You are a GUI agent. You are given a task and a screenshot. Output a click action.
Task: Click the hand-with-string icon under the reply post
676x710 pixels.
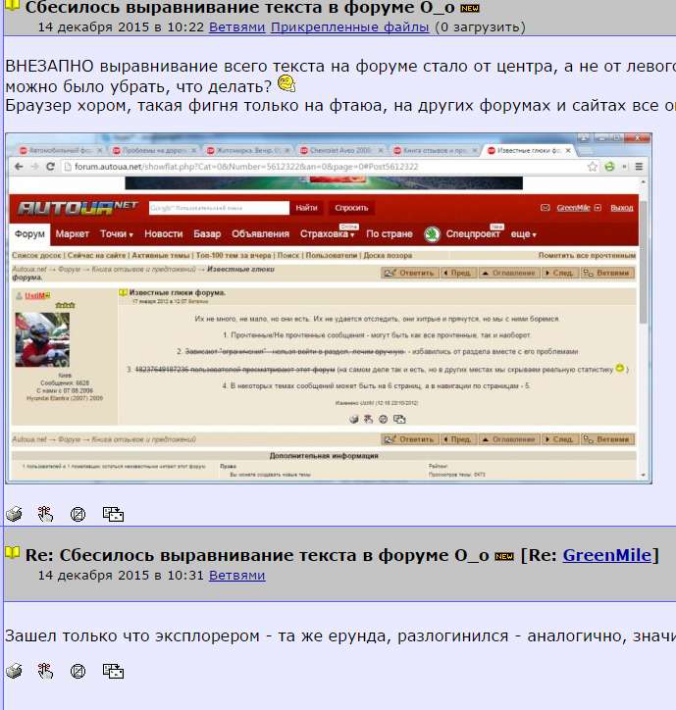coord(45,672)
